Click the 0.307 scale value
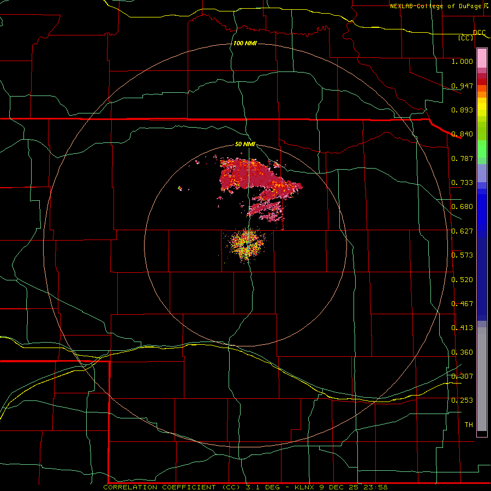491x491 pixels. pos(462,376)
